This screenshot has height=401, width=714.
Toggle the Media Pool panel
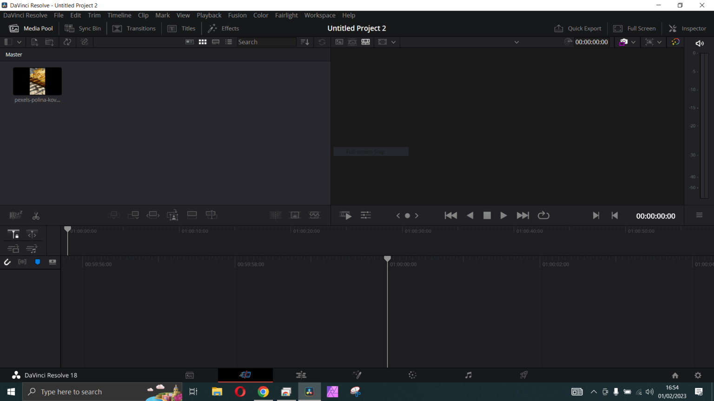click(31, 28)
